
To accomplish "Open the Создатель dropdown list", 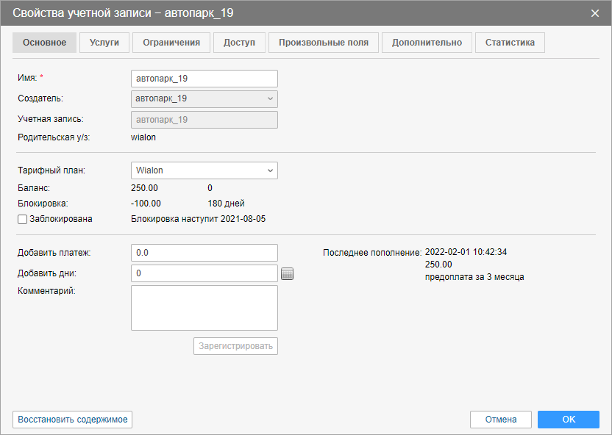I will pos(204,98).
